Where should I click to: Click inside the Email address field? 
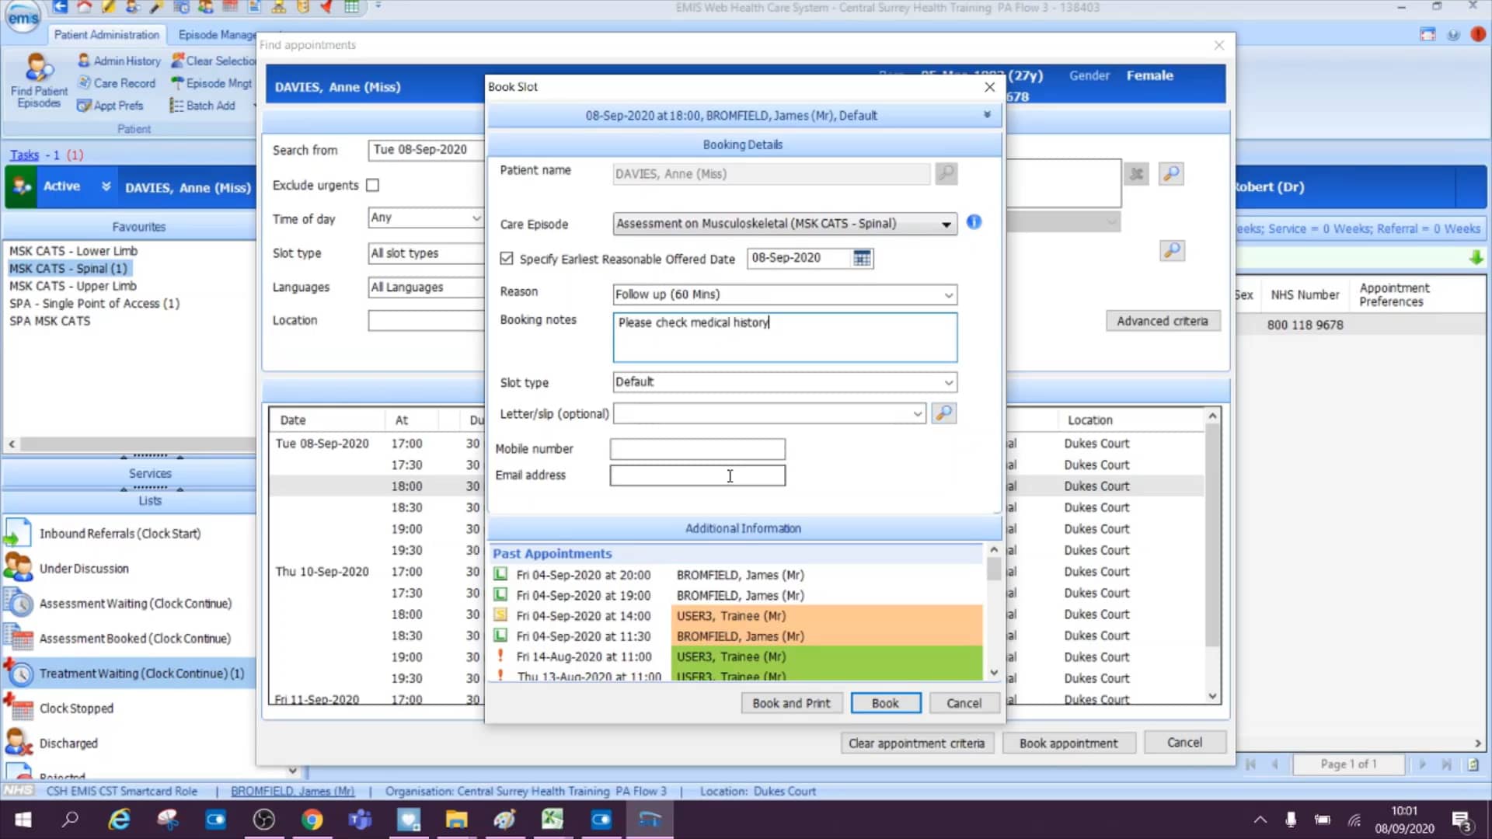tap(697, 475)
